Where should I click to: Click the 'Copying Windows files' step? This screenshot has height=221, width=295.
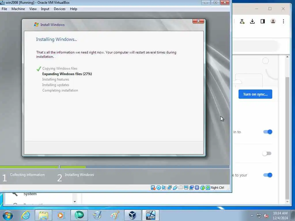(x=60, y=68)
